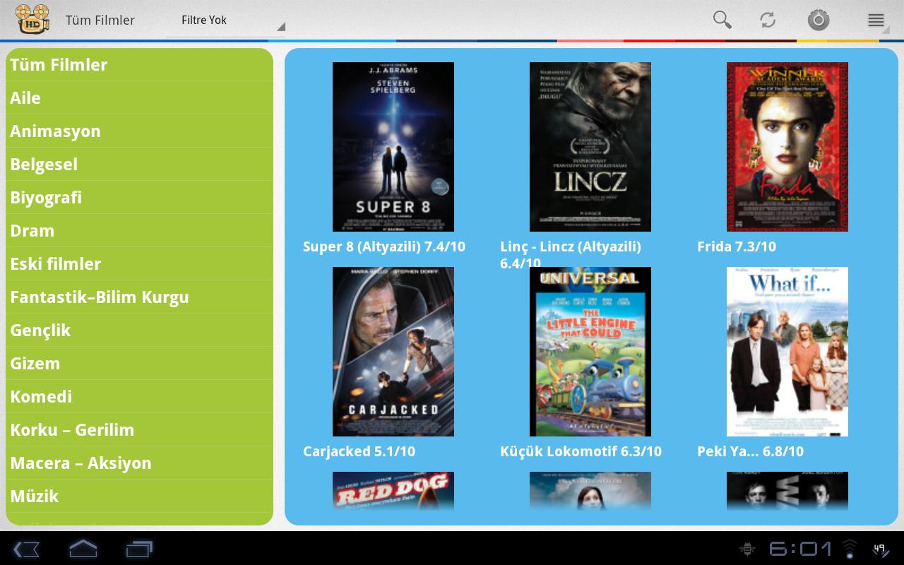Image resolution: width=904 pixels, height=565 pixels.
Task: Select the Belgesel category
Action: tap(44, 165)
